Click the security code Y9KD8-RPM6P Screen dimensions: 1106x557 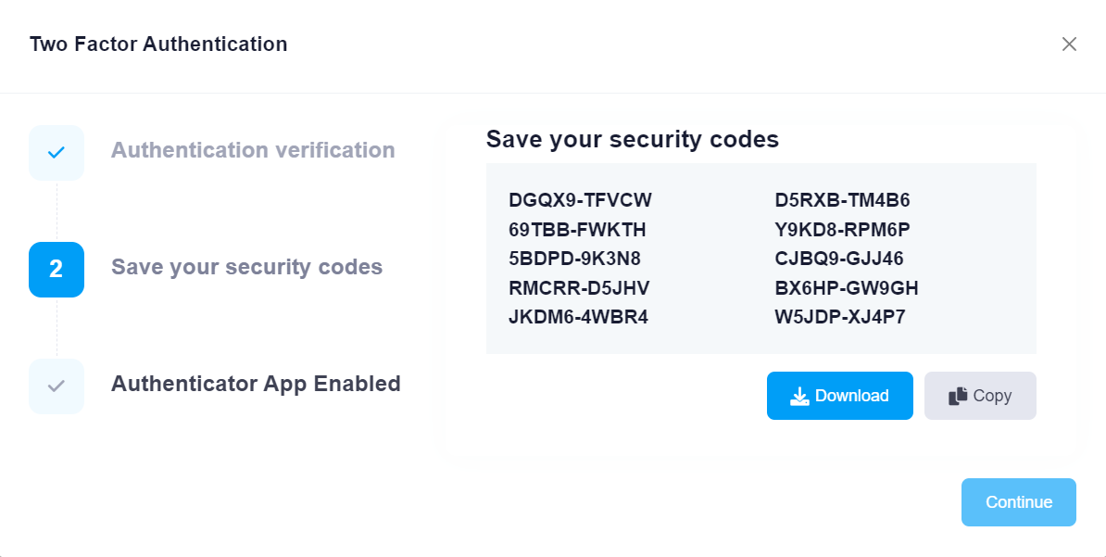842,230
